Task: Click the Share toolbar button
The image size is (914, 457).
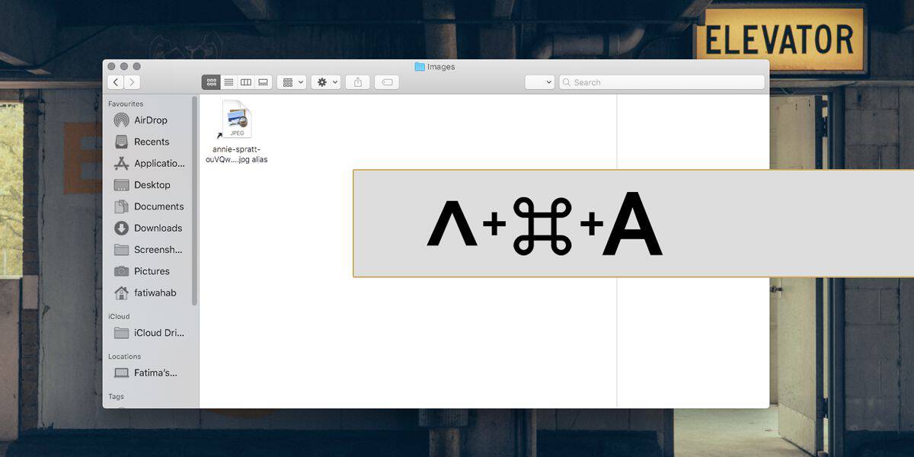Action: 357,82
